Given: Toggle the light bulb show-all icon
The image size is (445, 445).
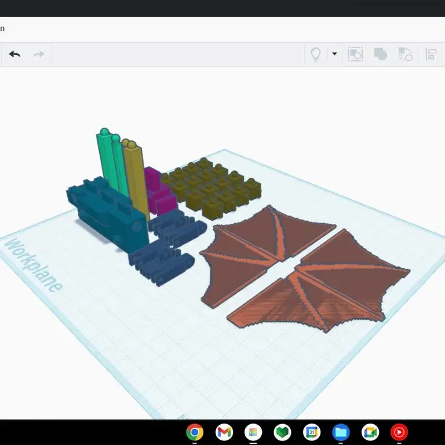Looking at the screenshot, I should (315, 54).
